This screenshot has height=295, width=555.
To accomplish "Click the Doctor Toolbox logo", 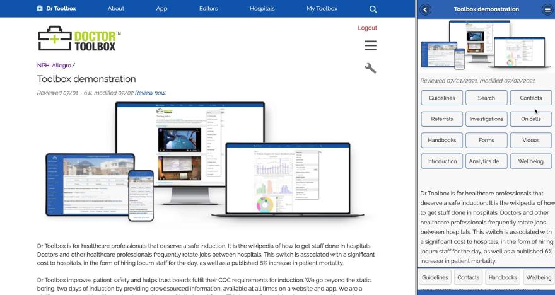I will 79,38.
